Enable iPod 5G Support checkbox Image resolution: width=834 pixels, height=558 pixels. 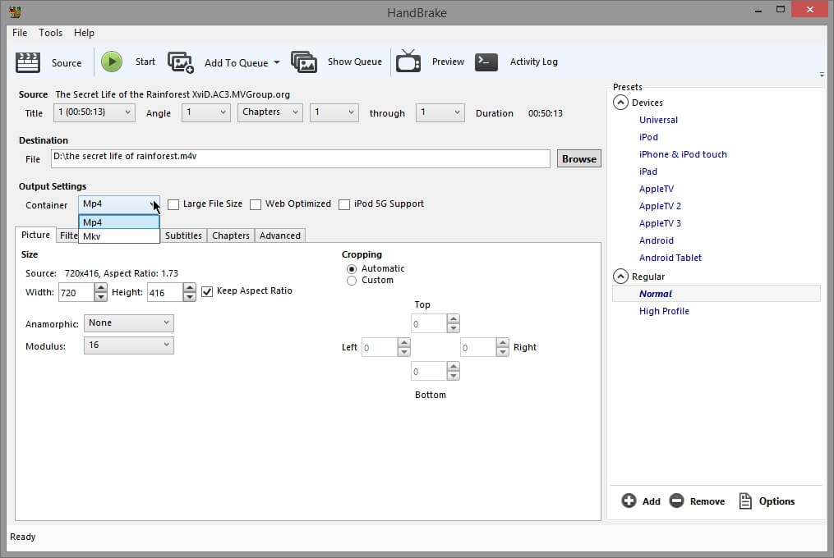[344, 204]
